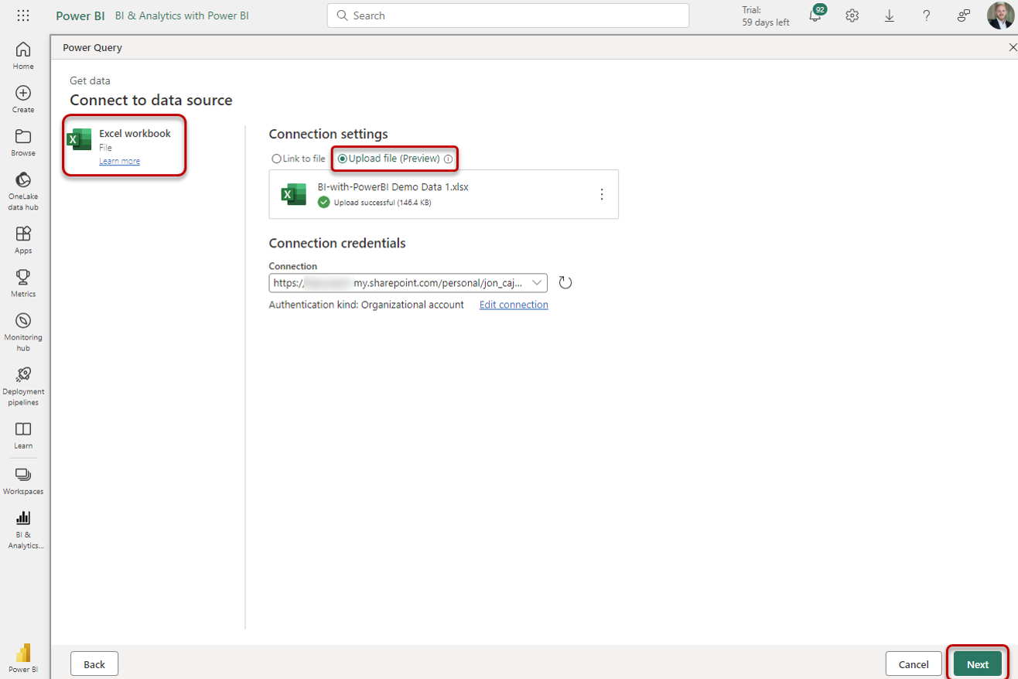Screen dimensions: 1018x679
Task: Open Browse in the sidebar
Action: click(23, 142)
